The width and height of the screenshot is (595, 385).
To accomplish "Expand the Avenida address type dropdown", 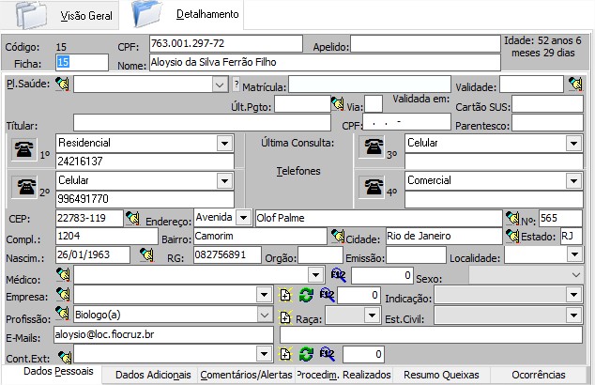I will (244, 217).
